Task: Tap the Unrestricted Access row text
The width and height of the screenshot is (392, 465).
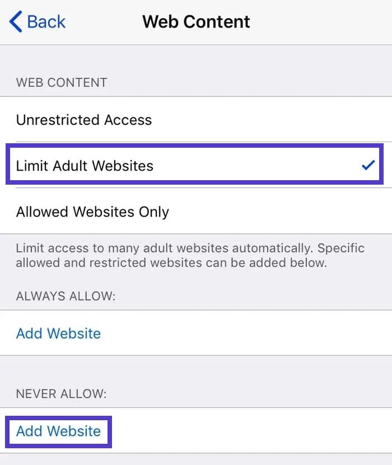Action: pyautogui.click(x=84, y=120)
